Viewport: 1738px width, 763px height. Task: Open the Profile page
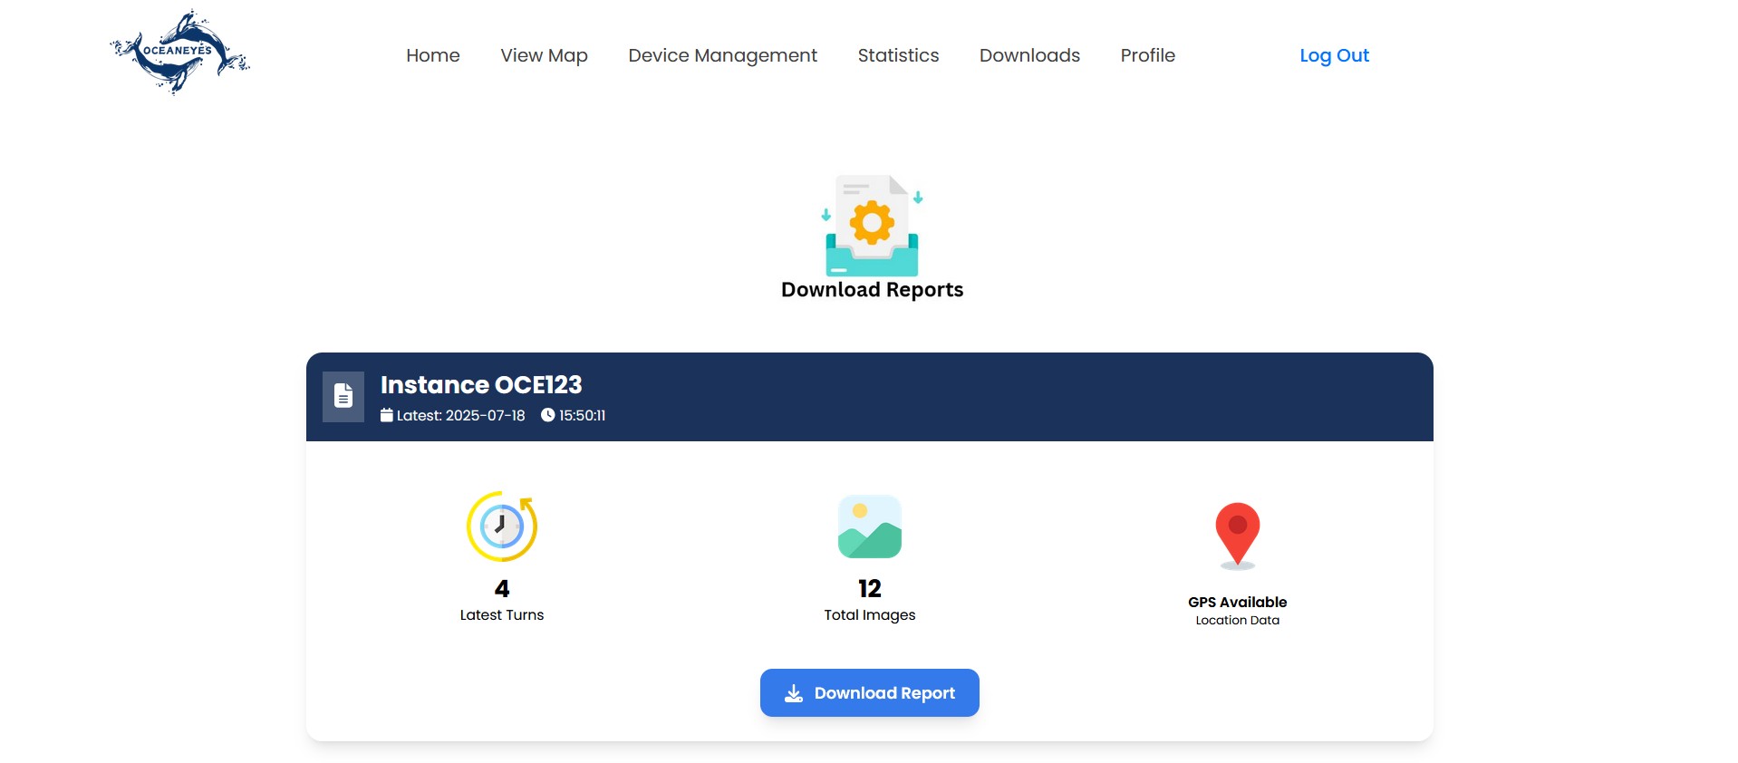coord(1148,55)
